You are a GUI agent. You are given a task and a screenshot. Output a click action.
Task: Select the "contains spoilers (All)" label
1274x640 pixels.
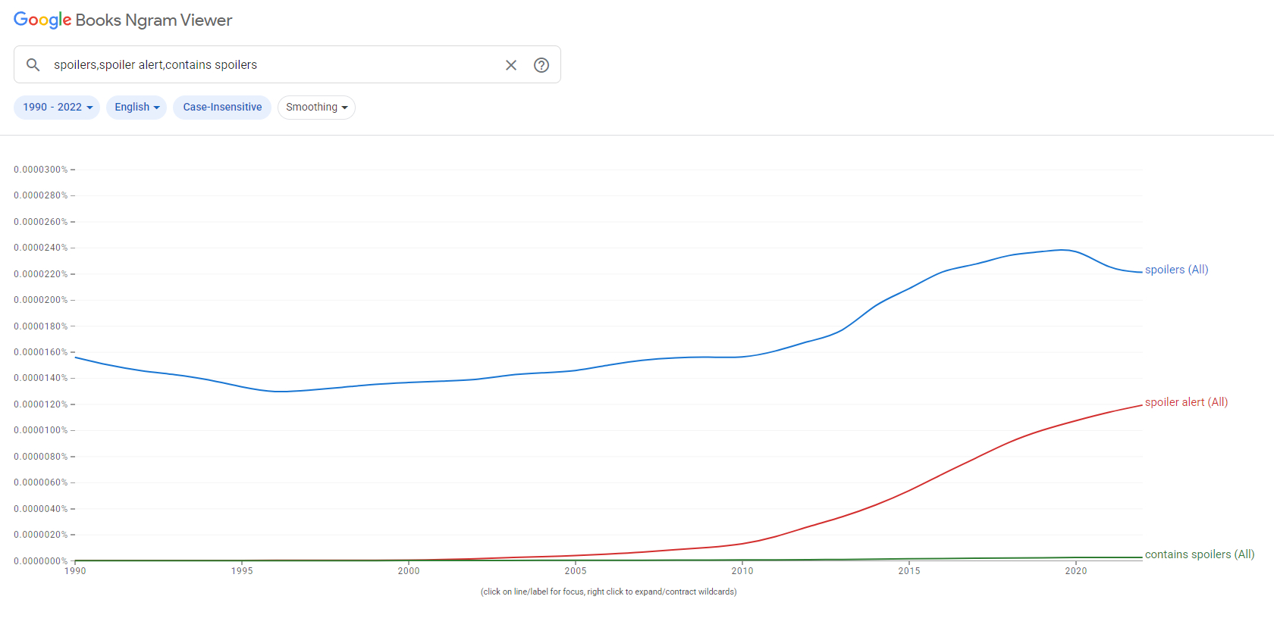click(1199, 554)
